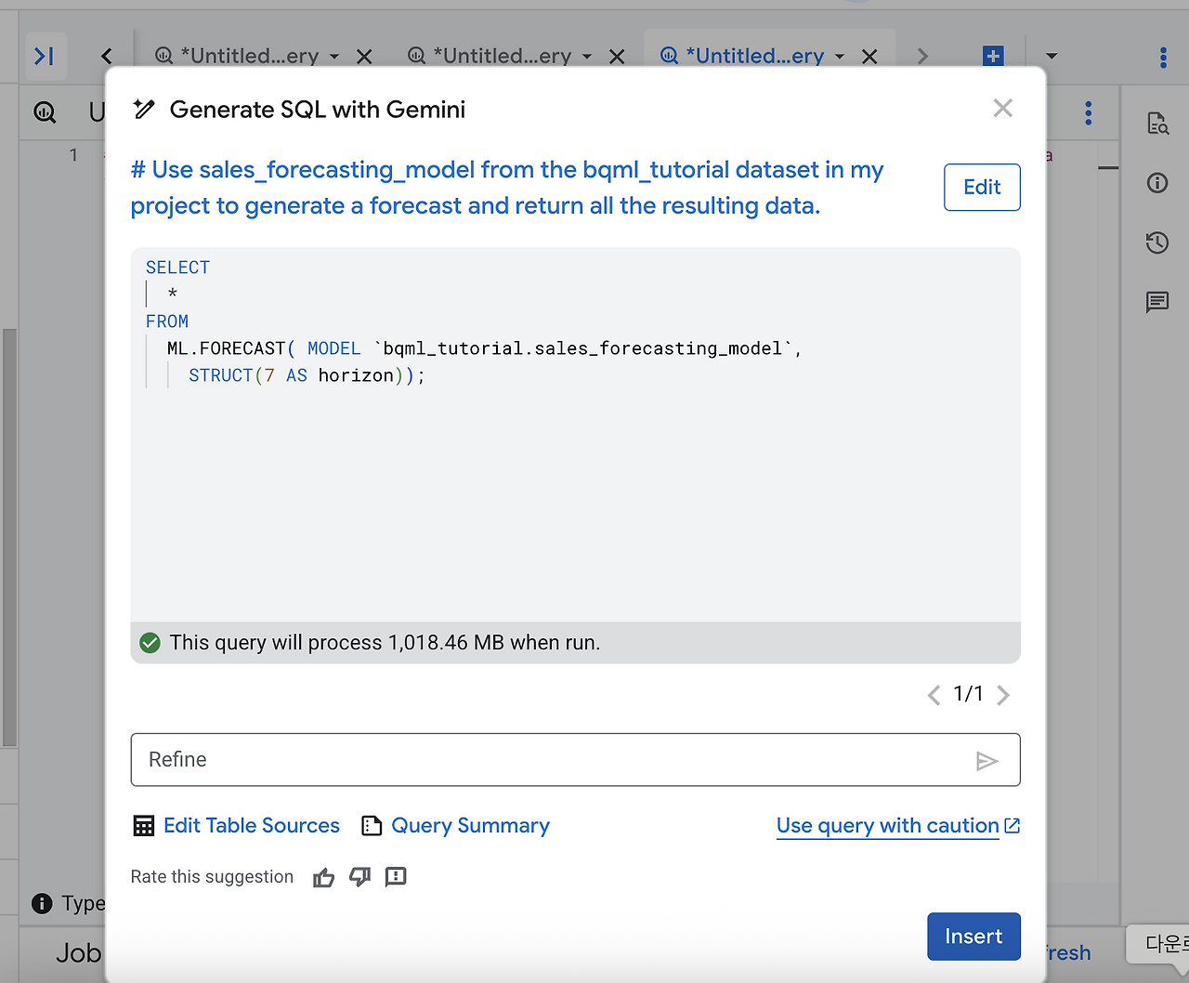This screenshot has height=983, width=1189.
Task: Go to next suggestion arrow
Action: click(x=1003, y=695)
